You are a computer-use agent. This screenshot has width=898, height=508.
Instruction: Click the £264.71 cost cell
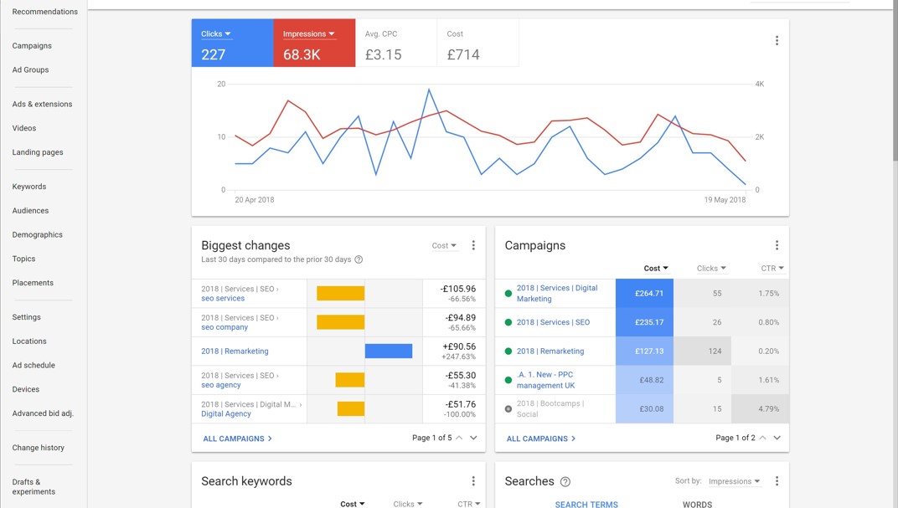[x=644, y=294]
